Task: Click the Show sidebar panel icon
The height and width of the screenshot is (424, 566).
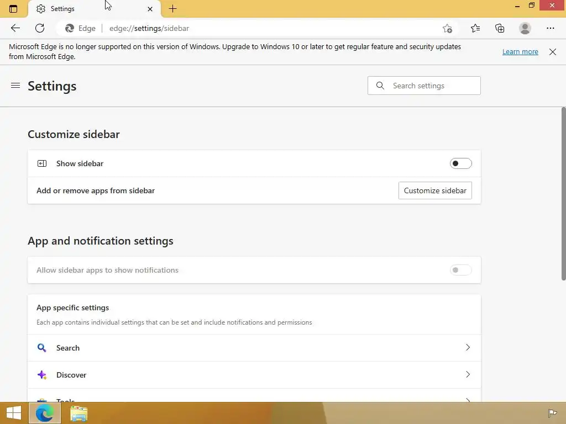Action: 42,163
